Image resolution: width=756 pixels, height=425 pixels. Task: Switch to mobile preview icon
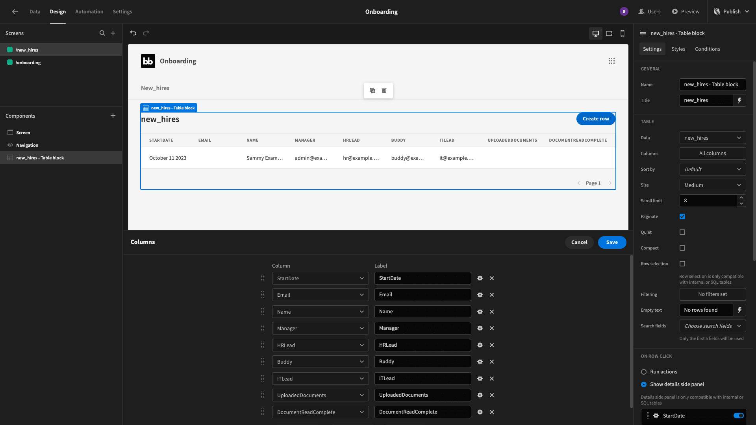(623, 33)
